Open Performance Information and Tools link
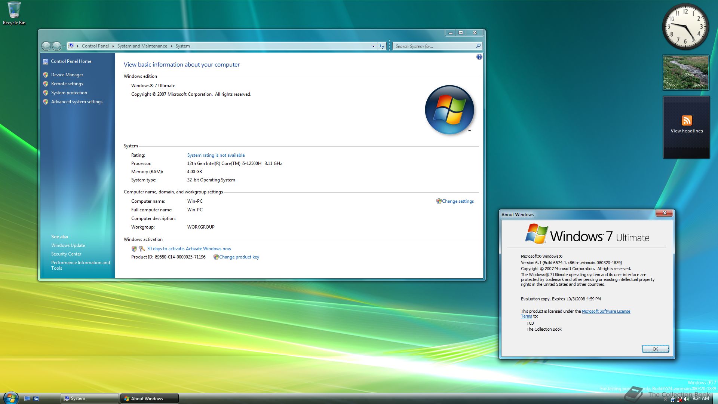Image resolution: width=718 pixels, height=404 pixels. click(x=80, y=265)
